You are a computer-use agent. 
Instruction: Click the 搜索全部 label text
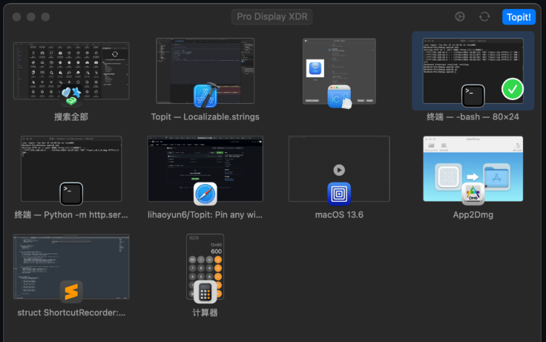(x=71, y=117)
